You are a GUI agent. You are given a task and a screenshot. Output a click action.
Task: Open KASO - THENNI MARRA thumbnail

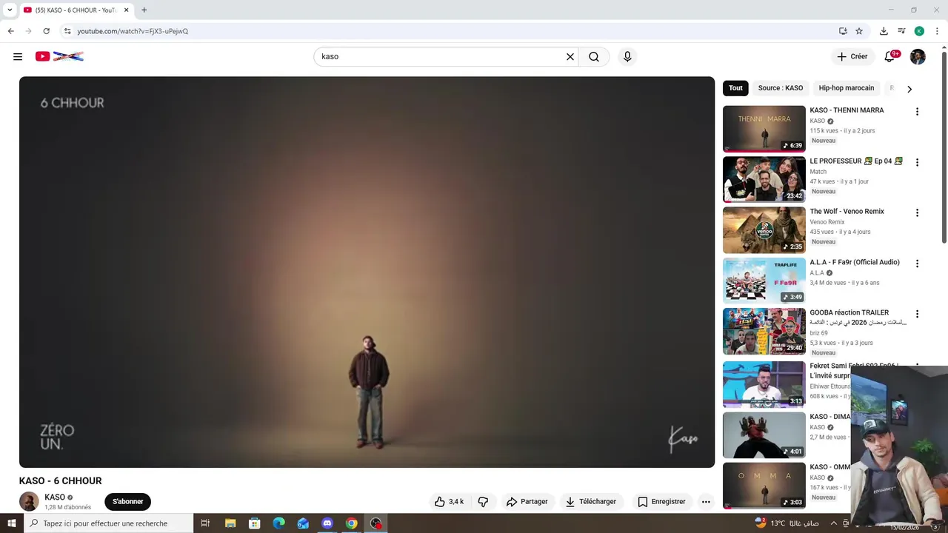[x=764, y=129]
